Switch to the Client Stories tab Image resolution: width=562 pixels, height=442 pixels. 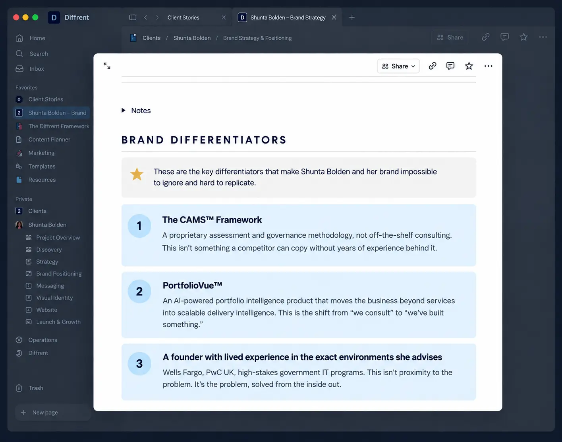point(183,17)
